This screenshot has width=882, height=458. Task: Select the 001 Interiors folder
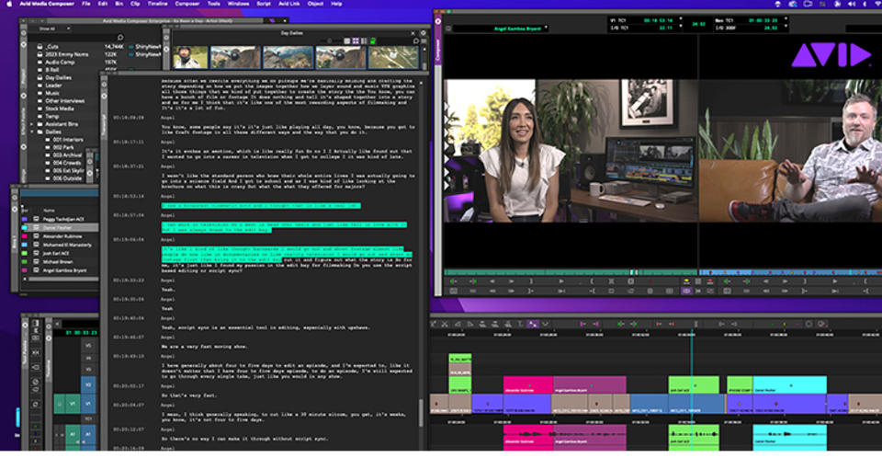pyautogui.click(x=67, y=140)
